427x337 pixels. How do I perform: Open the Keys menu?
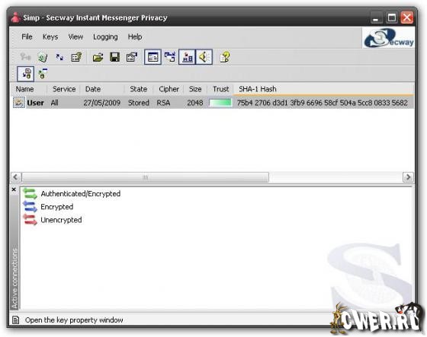point(50,37)
